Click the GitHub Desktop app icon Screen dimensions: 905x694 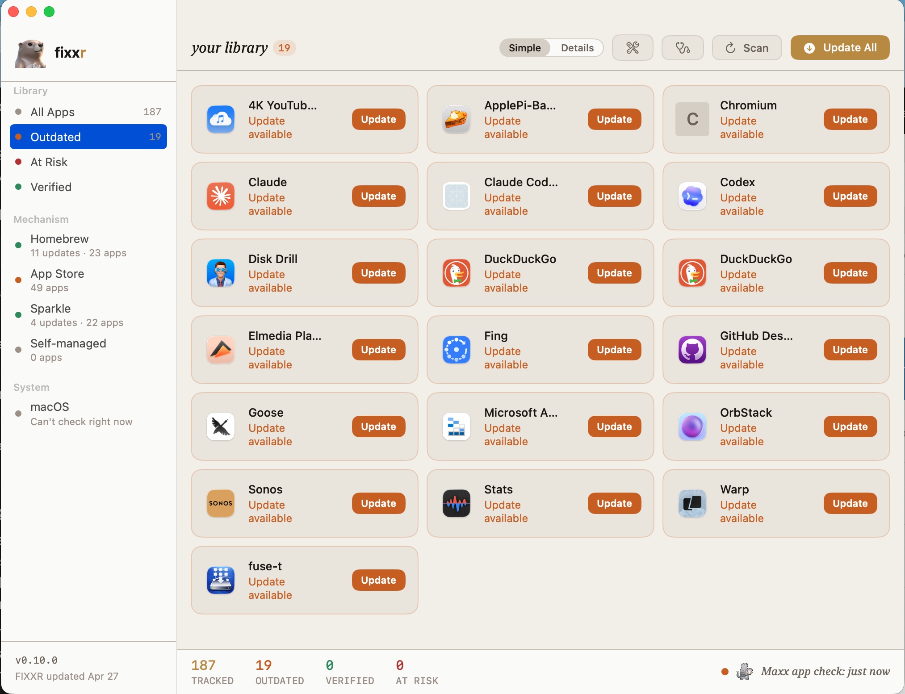click(x=691, y=350)
